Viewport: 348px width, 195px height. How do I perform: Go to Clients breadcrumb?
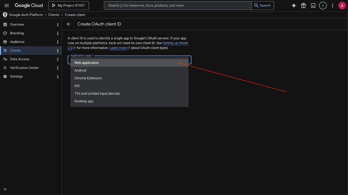[x=54, y=15]
